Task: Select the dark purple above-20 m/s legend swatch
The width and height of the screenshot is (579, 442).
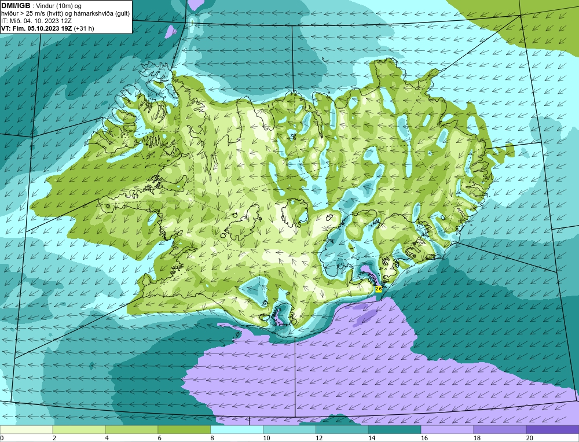Action: 552,430
